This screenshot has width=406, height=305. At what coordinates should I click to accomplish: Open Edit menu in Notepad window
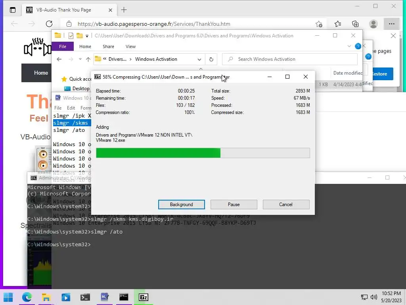[71, 108]
